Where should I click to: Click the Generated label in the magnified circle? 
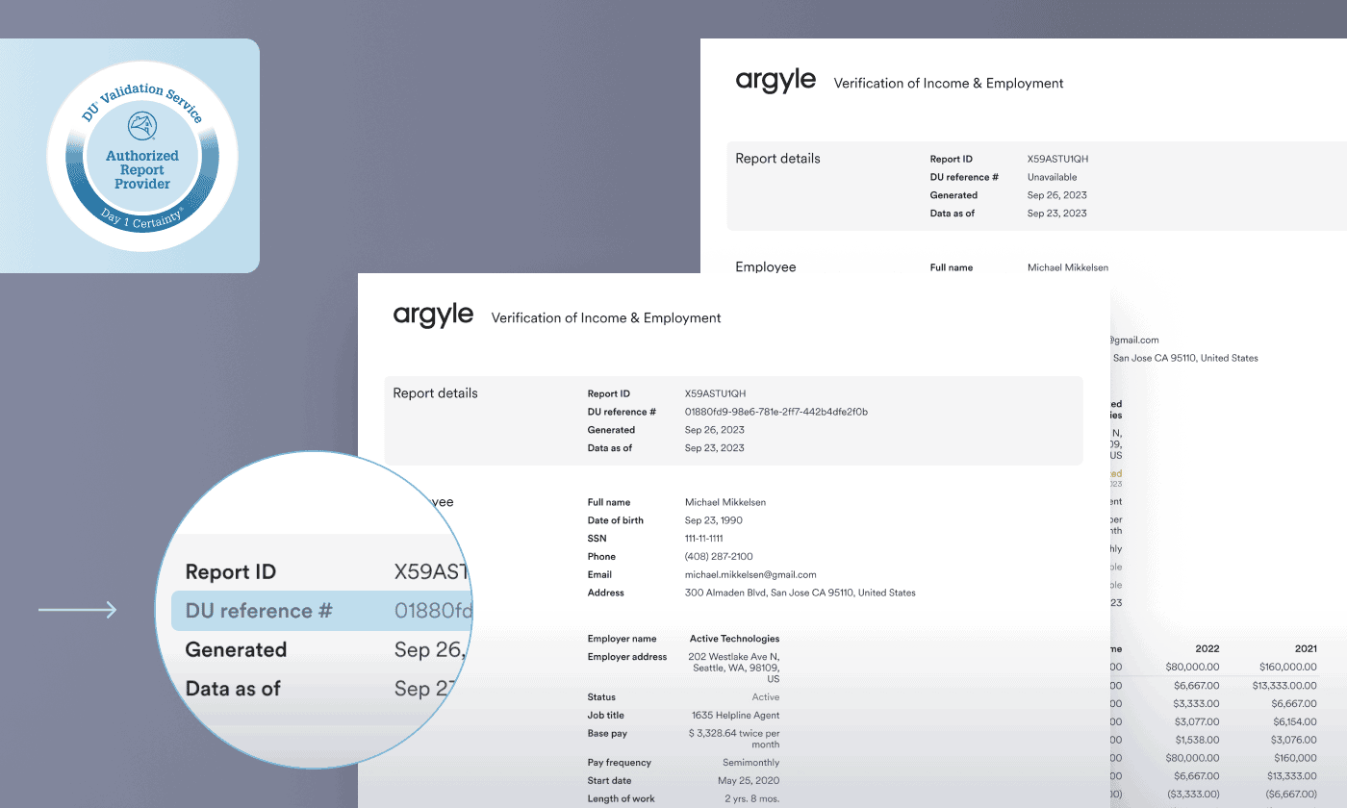pyautogui.click(x=236, y=650)
